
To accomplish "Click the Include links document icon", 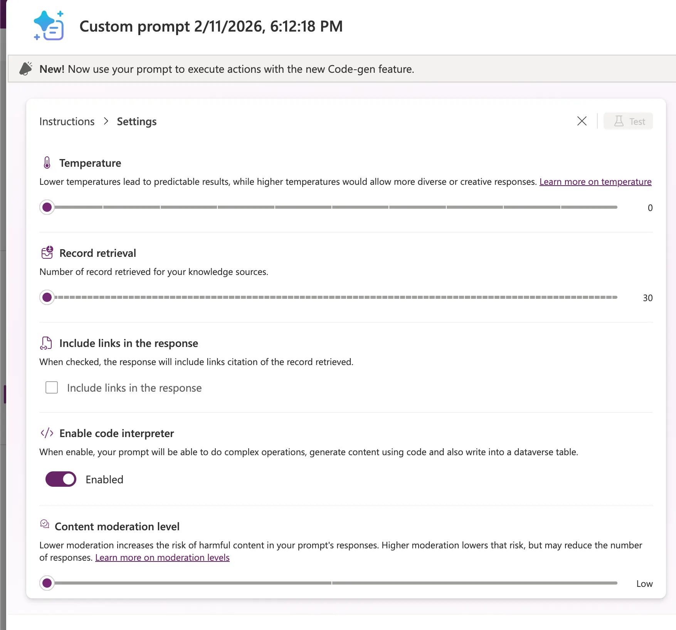I will tap(46, 343).
